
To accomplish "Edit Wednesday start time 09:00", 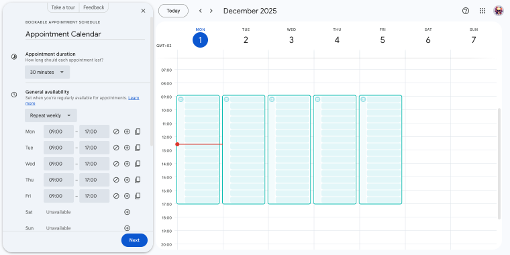I will click(58, 164).
